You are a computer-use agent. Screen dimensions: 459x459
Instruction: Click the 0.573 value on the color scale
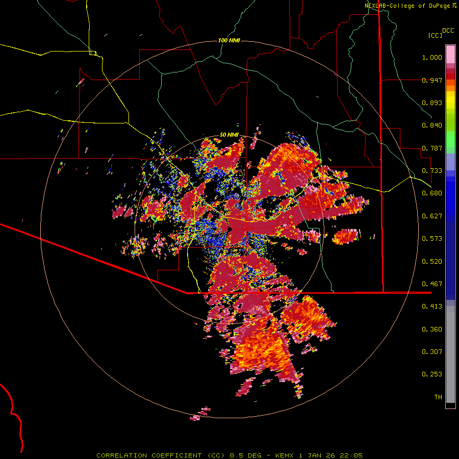(432, 239)
